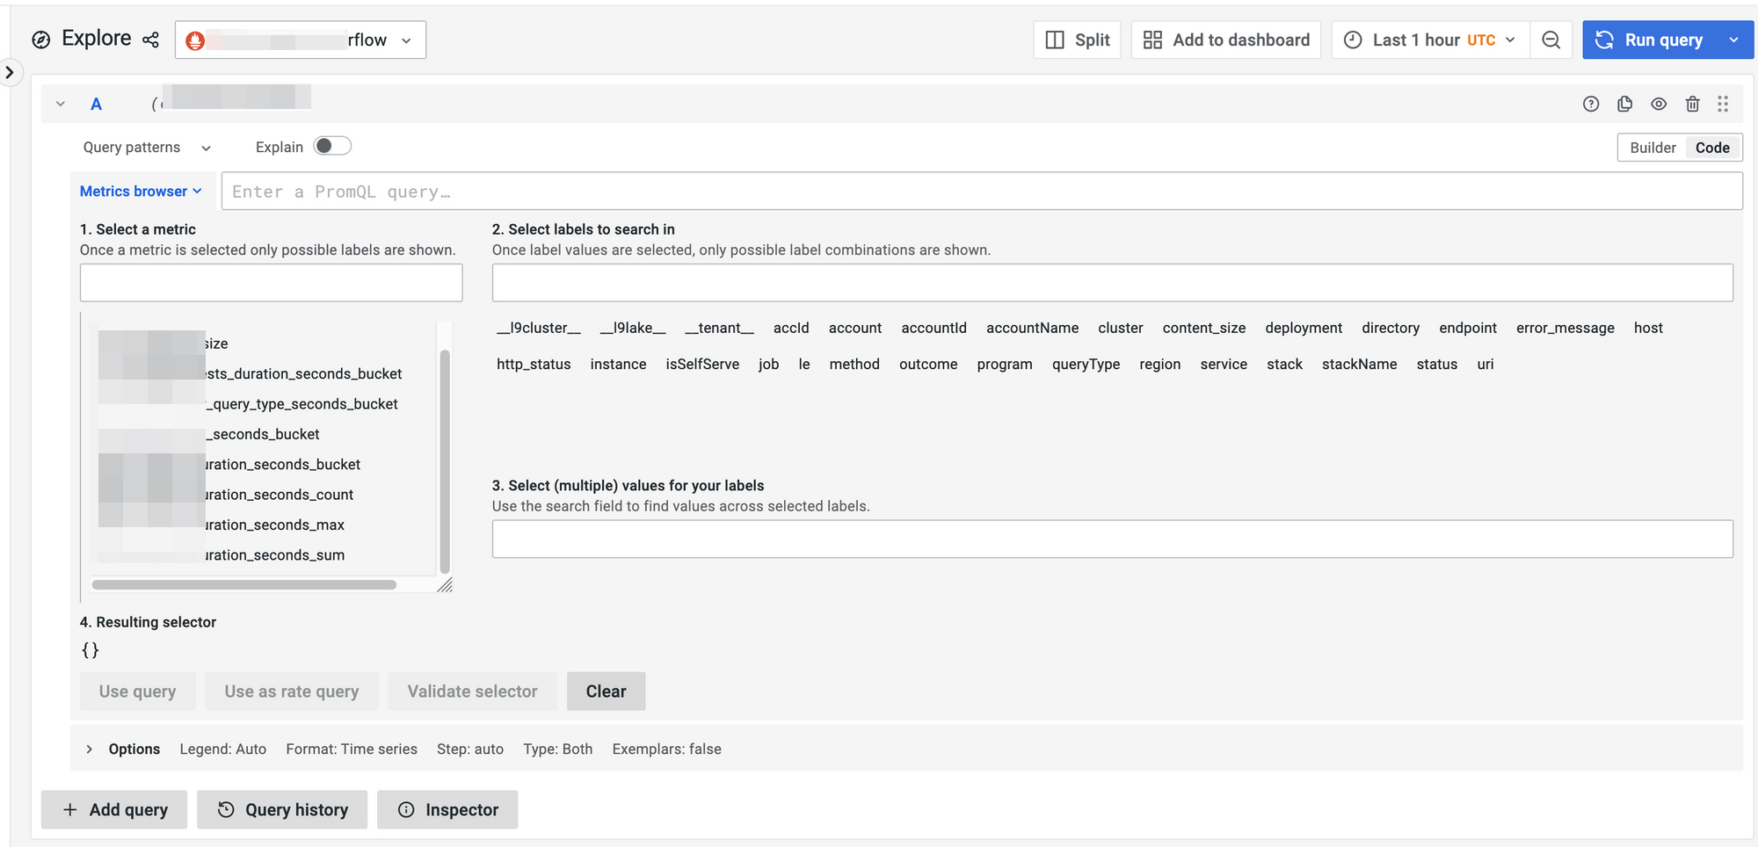Viewport: 1758px width, 847px height.
Task: Select the error_message label
Action: point(1565,328)
